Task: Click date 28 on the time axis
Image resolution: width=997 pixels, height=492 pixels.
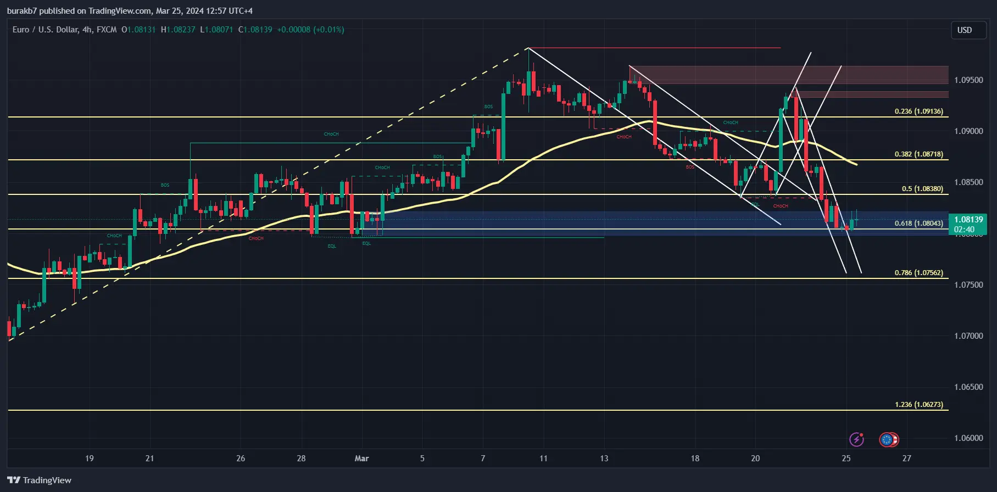Action: [x=301, y=459]
